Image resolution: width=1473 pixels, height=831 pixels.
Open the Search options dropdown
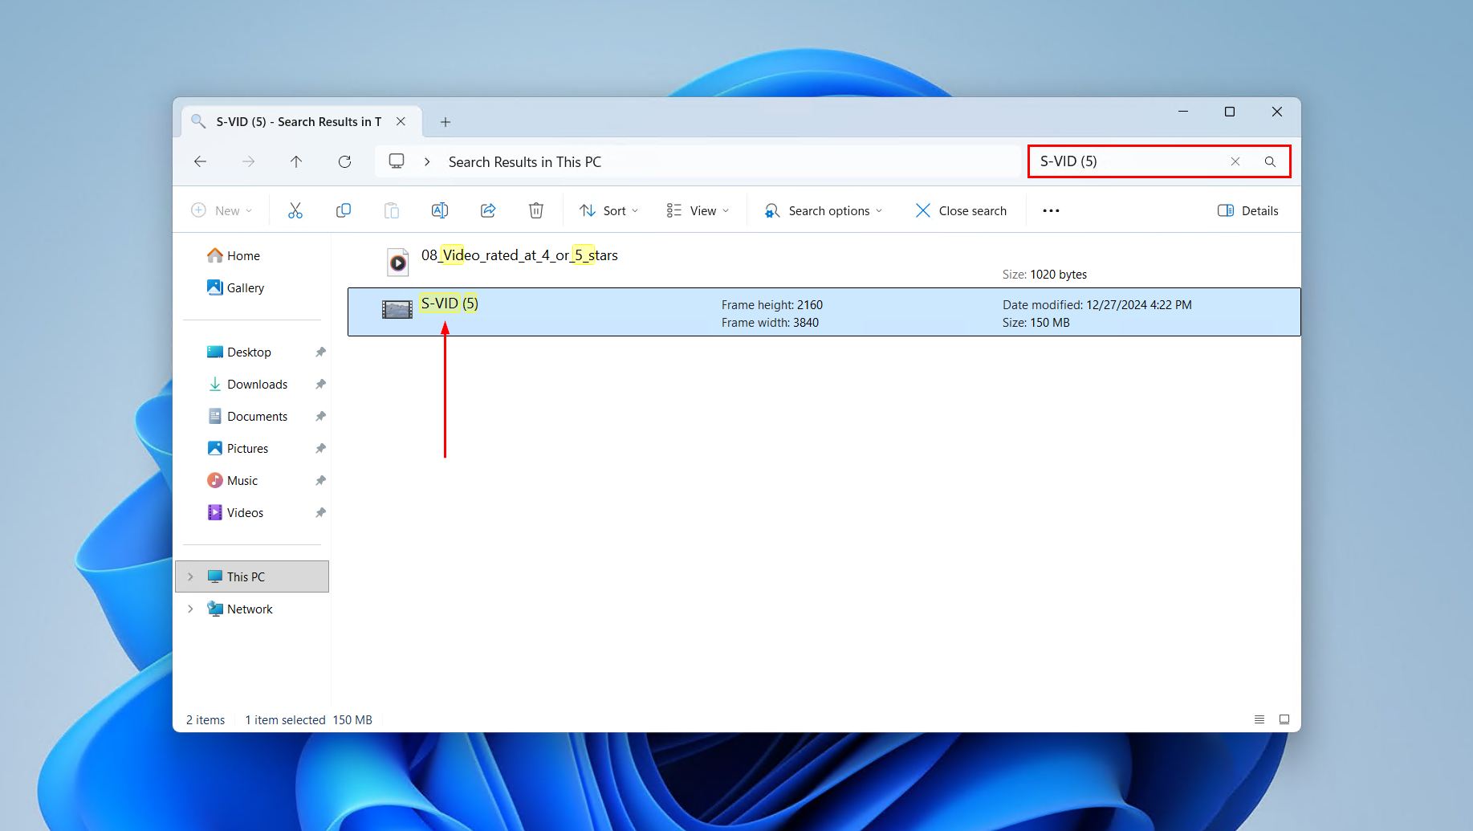pos(824,210)
